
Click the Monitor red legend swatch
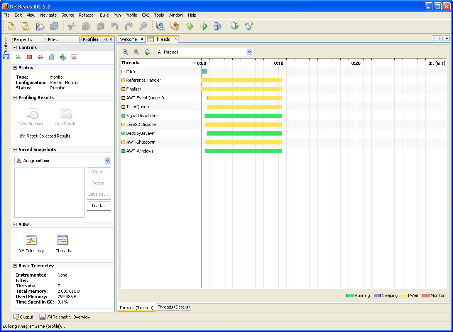click(x=426, y=296)
